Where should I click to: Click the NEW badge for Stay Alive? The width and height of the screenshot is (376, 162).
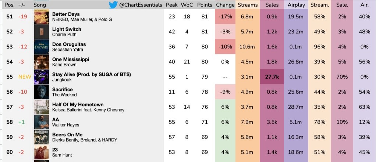click(25, 77)
